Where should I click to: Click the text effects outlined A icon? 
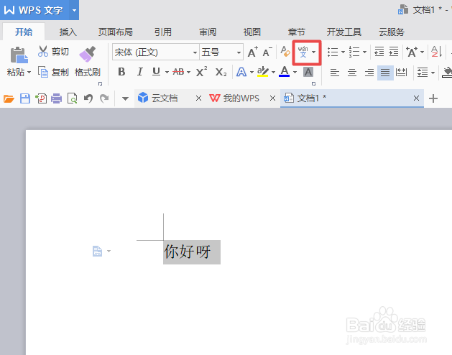[x=241, y=72]
